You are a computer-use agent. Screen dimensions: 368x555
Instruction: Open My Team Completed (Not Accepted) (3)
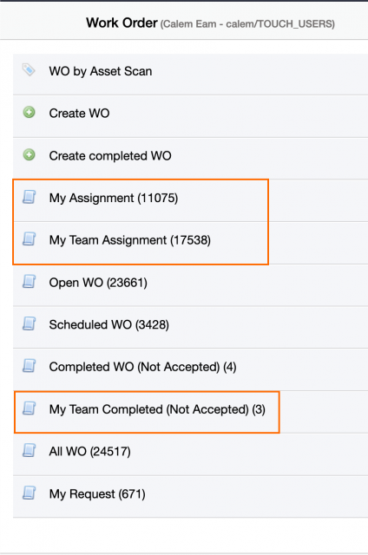[191, 412]
